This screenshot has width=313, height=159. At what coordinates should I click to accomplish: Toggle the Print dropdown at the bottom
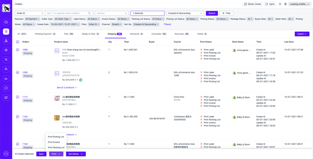(56, 154)
